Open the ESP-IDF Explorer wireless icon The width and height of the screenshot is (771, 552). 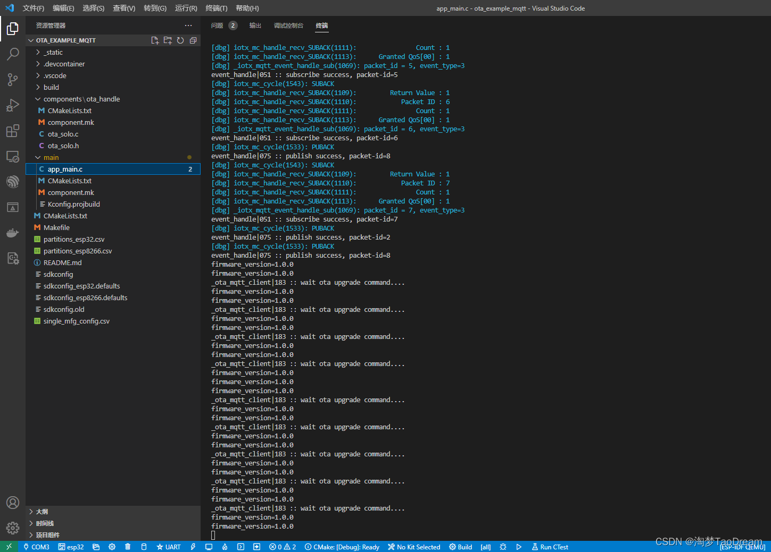pos(13,182)
